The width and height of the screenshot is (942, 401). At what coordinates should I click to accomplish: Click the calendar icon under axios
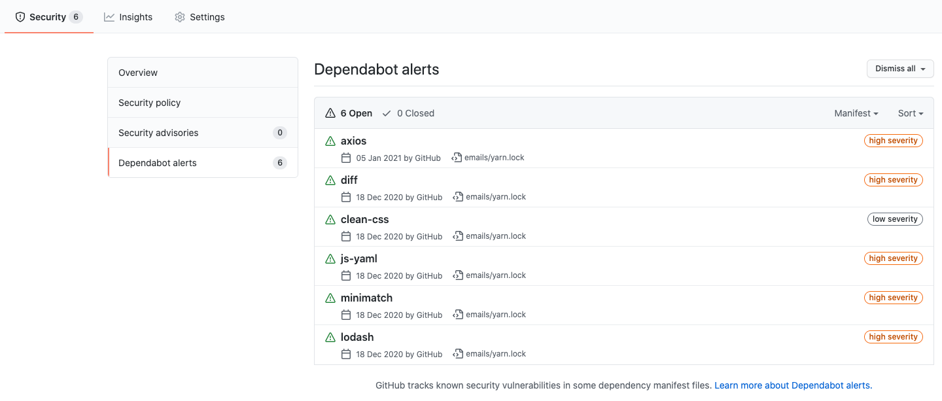point(346,158)
